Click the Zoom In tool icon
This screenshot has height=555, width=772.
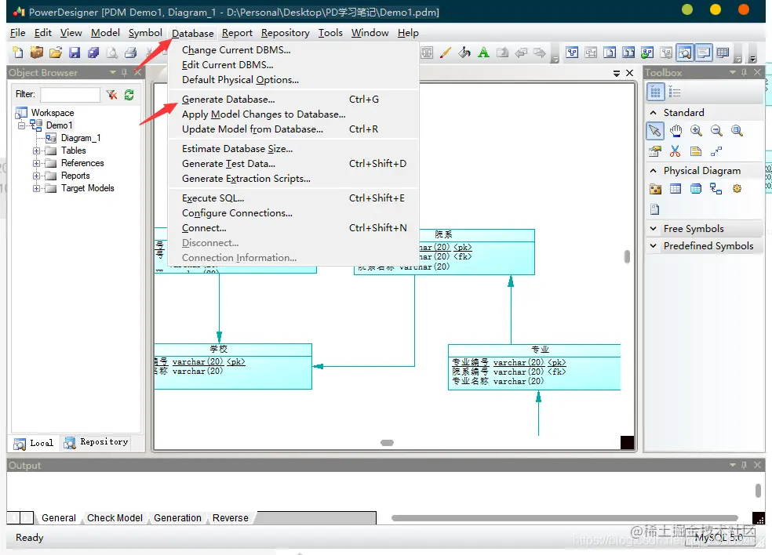click(696, 131)
